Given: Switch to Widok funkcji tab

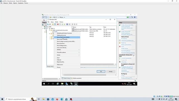Looking at the screenshot, I should point(66,78).
